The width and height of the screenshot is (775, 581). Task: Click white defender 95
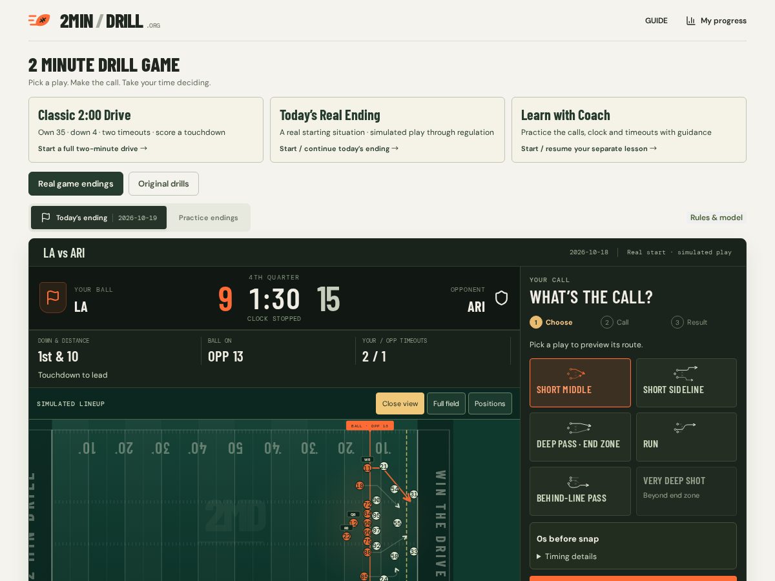(x=377, y=515)
